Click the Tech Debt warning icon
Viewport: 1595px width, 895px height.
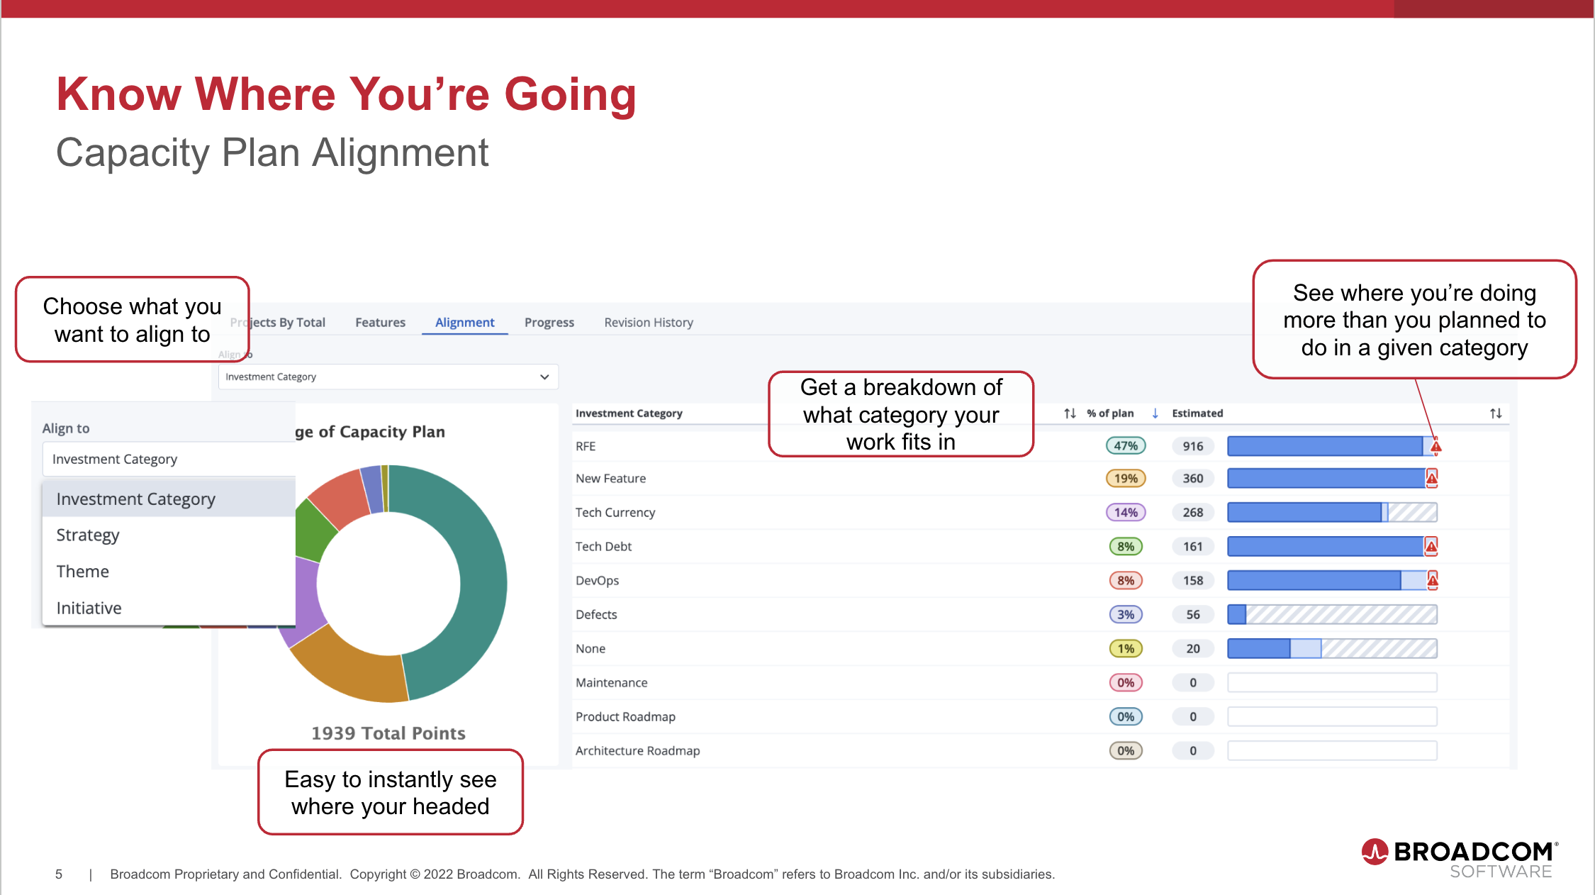[x=1431, y=546]
